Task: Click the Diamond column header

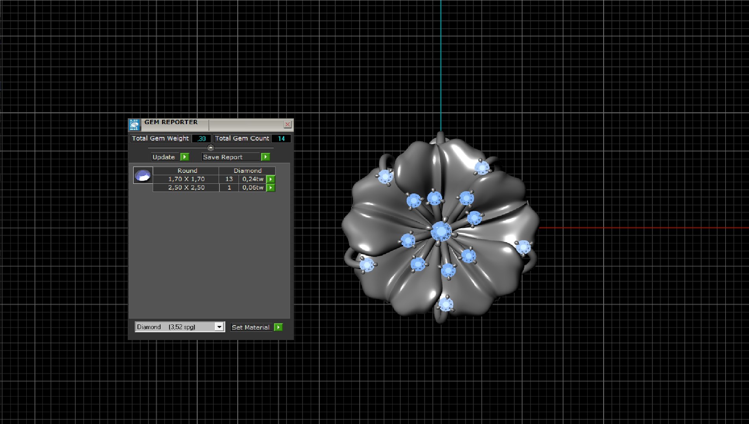Action: pos(247,171)
